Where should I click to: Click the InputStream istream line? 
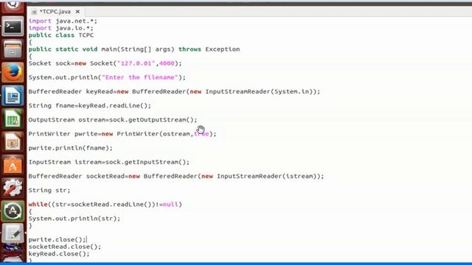point(109,162)
